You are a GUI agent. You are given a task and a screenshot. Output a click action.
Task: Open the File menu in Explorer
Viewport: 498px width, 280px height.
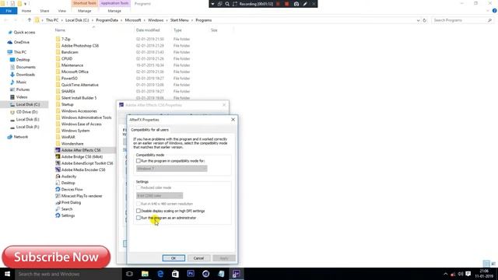click(9, 11)
